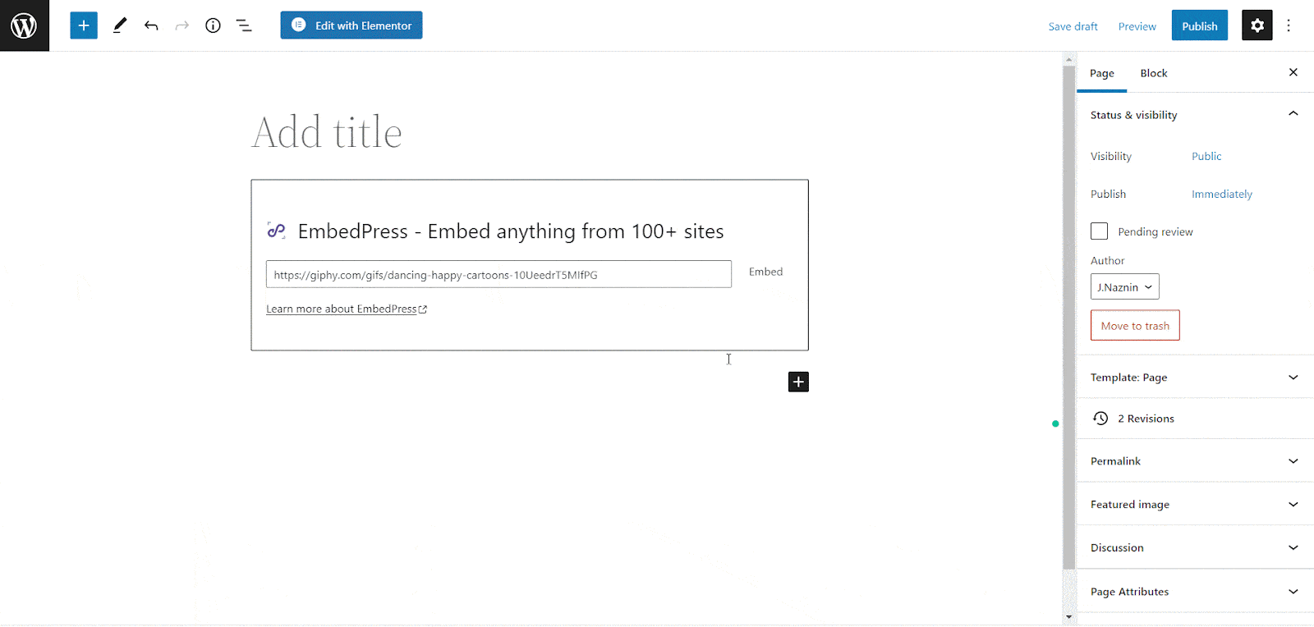
Task: Check the Pending review checkbox
Action: pyautogui.click(x=1100, y=231)
